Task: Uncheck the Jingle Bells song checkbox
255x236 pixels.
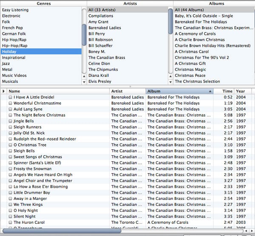Action: click(x=10, y=121)
